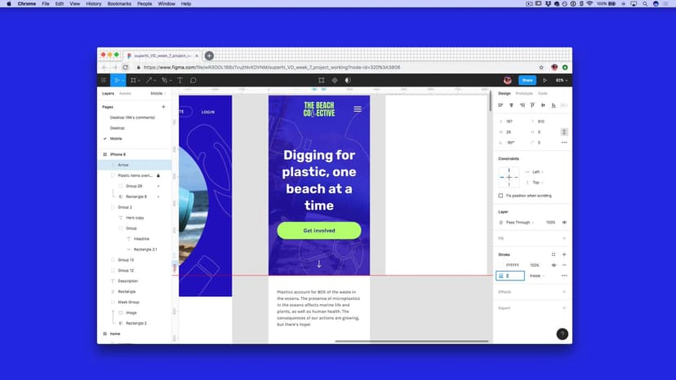Open the stroke alignment Inside dropdown
The height and width of the screenshot is (380, 676).
point(537,276)
